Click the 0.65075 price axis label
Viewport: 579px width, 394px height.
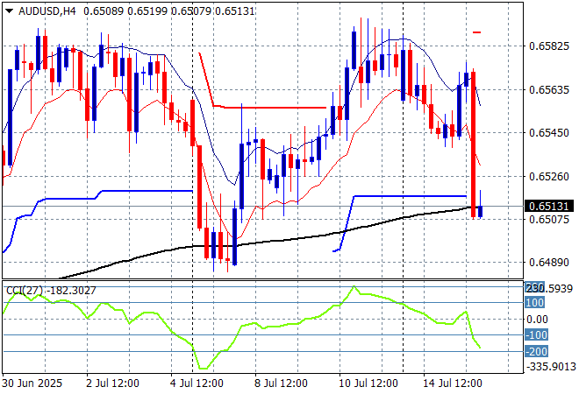click(548, 220)
